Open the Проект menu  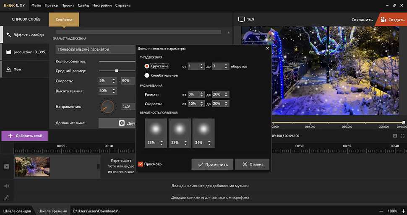coord(68,5)
